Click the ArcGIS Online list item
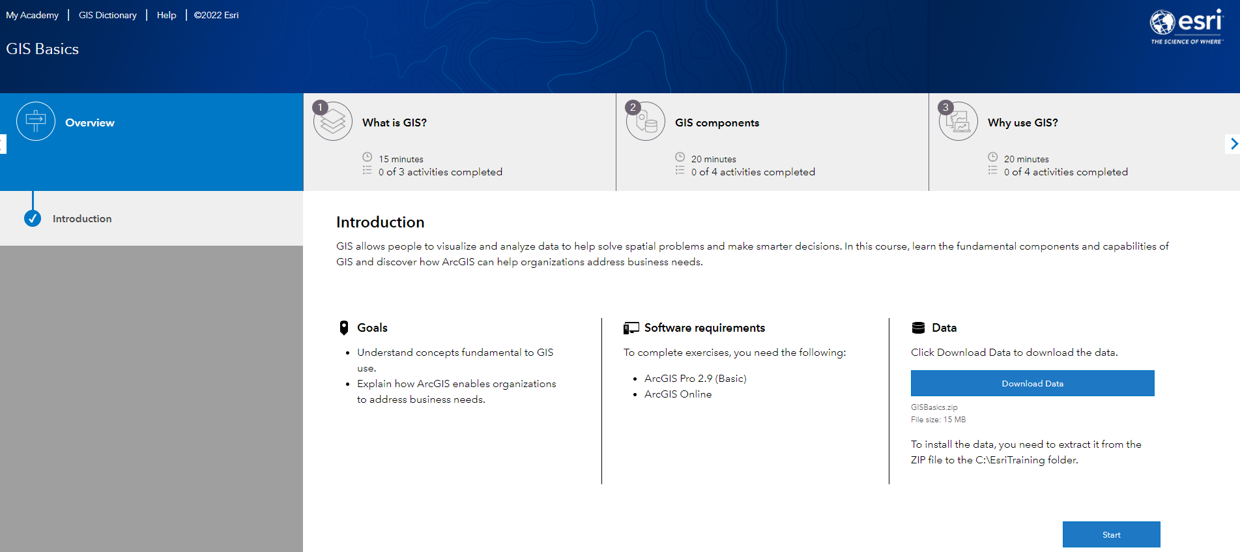Screen dimensions: 1240x552 tap(678, 394)
